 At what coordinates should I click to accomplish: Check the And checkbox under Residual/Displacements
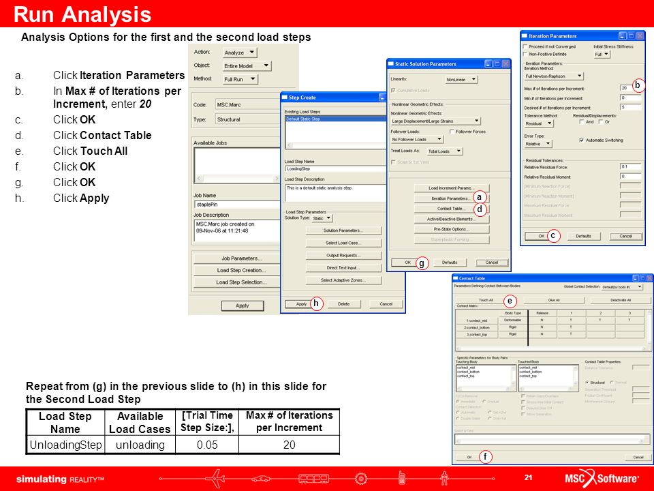coord(582,122)
